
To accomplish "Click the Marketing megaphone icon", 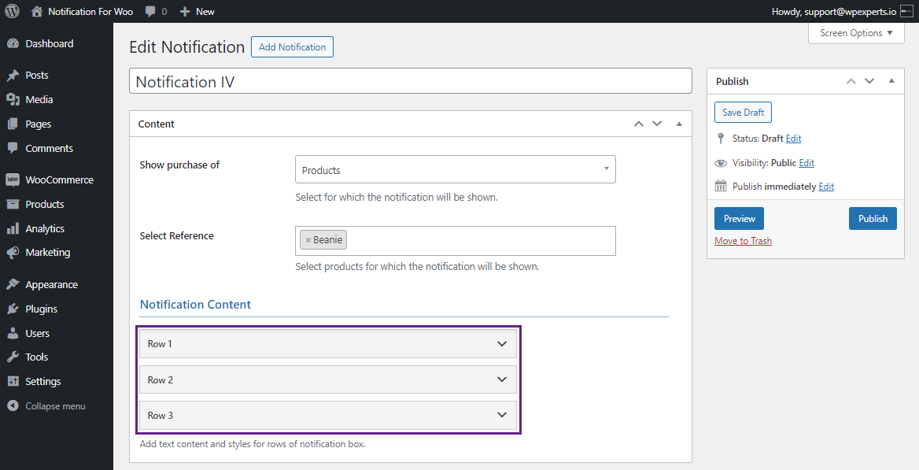I will (13, 252).
